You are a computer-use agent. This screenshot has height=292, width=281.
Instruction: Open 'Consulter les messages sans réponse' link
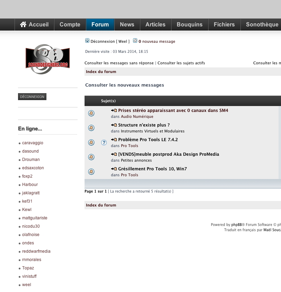coord(119,63)
